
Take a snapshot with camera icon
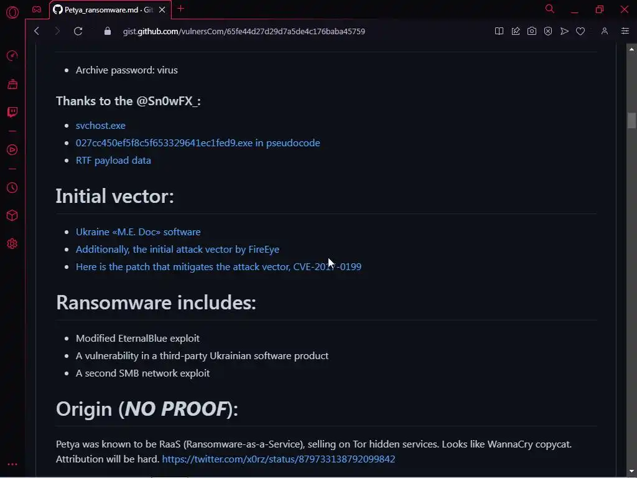[531, 31]
